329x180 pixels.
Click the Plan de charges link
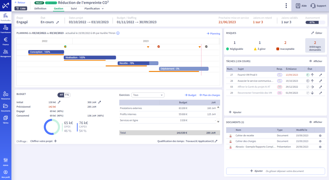[x=209, y=95]
